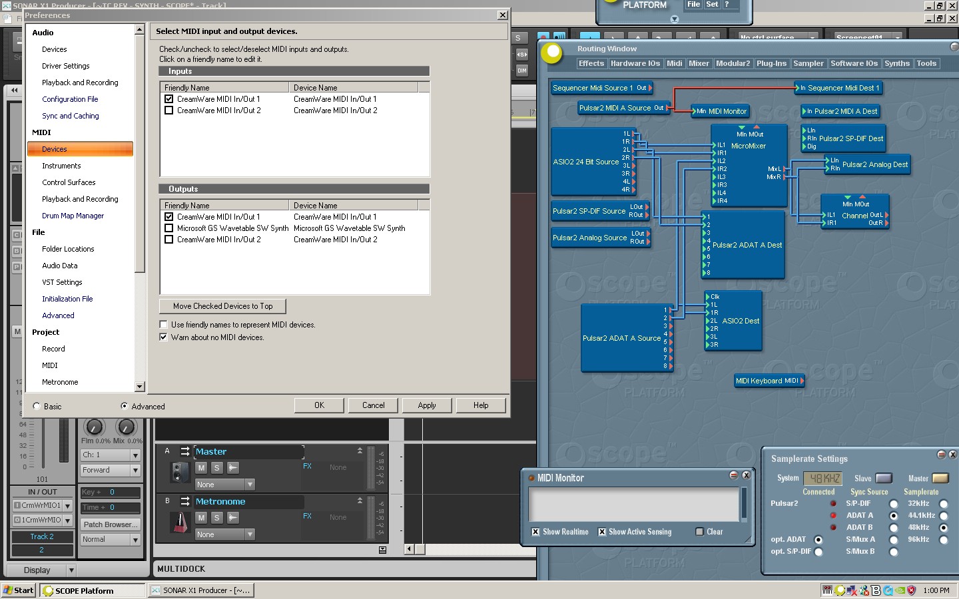Click the Master bus collapse arrows icon
This screenshot has width=959, height=599.
tap(360, 451)
